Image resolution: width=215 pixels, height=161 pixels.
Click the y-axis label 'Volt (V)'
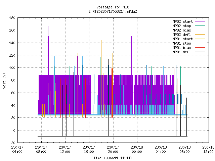coord(4,80)
